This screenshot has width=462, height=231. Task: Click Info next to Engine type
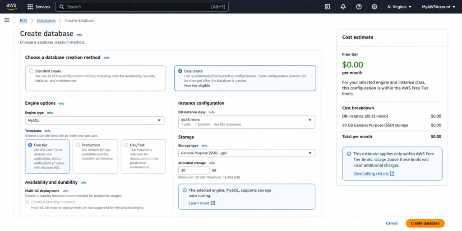50,112
